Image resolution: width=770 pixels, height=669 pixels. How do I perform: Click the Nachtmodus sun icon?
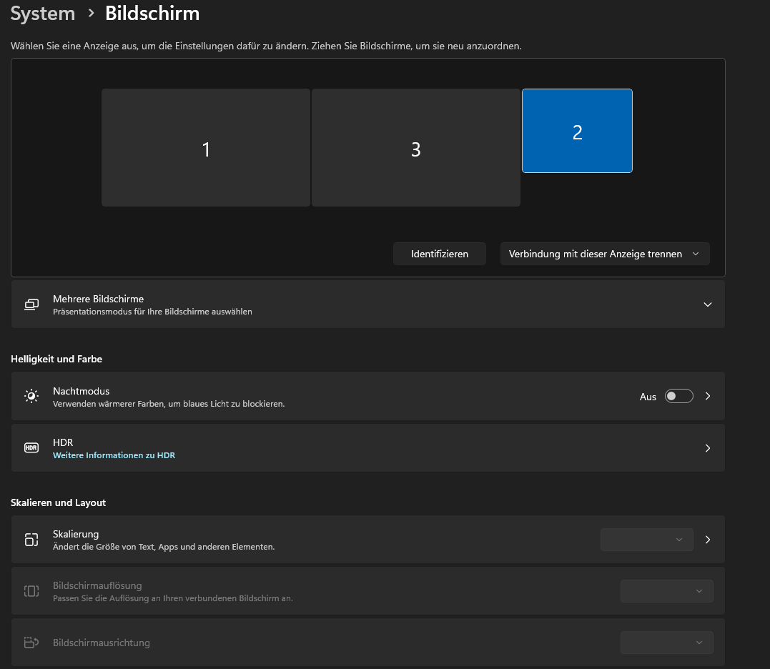click(31, 396)
